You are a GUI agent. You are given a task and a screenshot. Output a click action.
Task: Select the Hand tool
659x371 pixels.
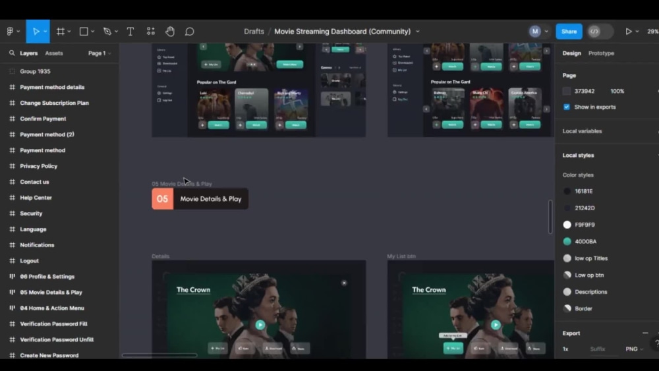170,31
